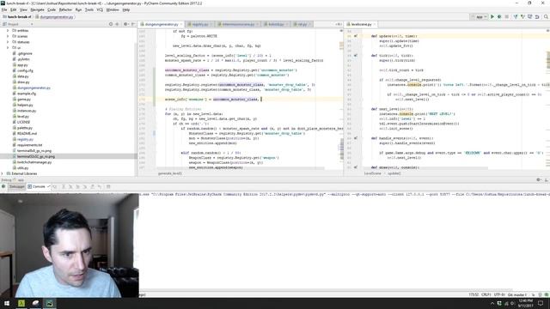
Task: Select registry.py in project tree
Action: 25,139
